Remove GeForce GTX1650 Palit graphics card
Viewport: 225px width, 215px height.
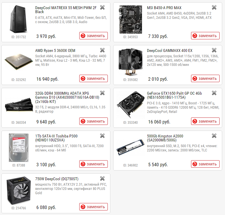tap(214, 93)
